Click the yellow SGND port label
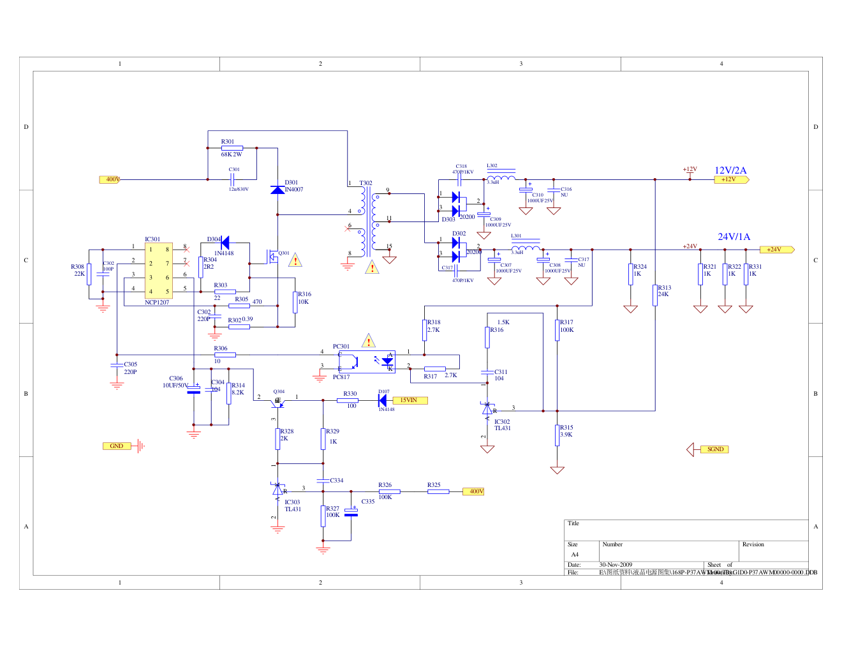The width and height of the screenshot is (842, 651). pyautogui.click(x=714, y=449)
